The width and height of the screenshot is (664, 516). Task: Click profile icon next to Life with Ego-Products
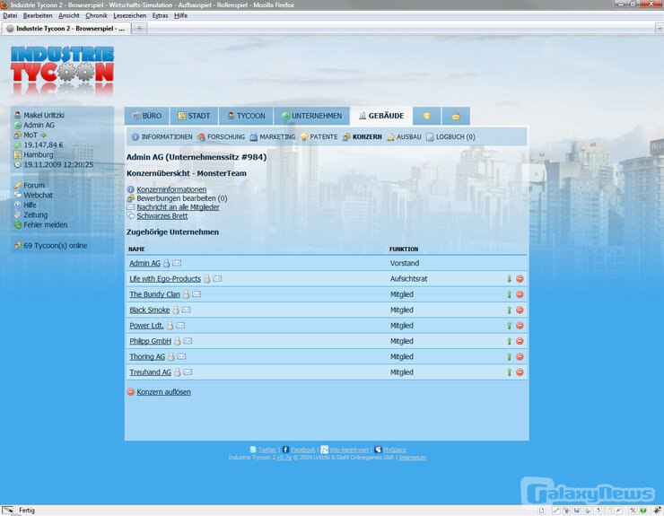[x=207, y=279]
